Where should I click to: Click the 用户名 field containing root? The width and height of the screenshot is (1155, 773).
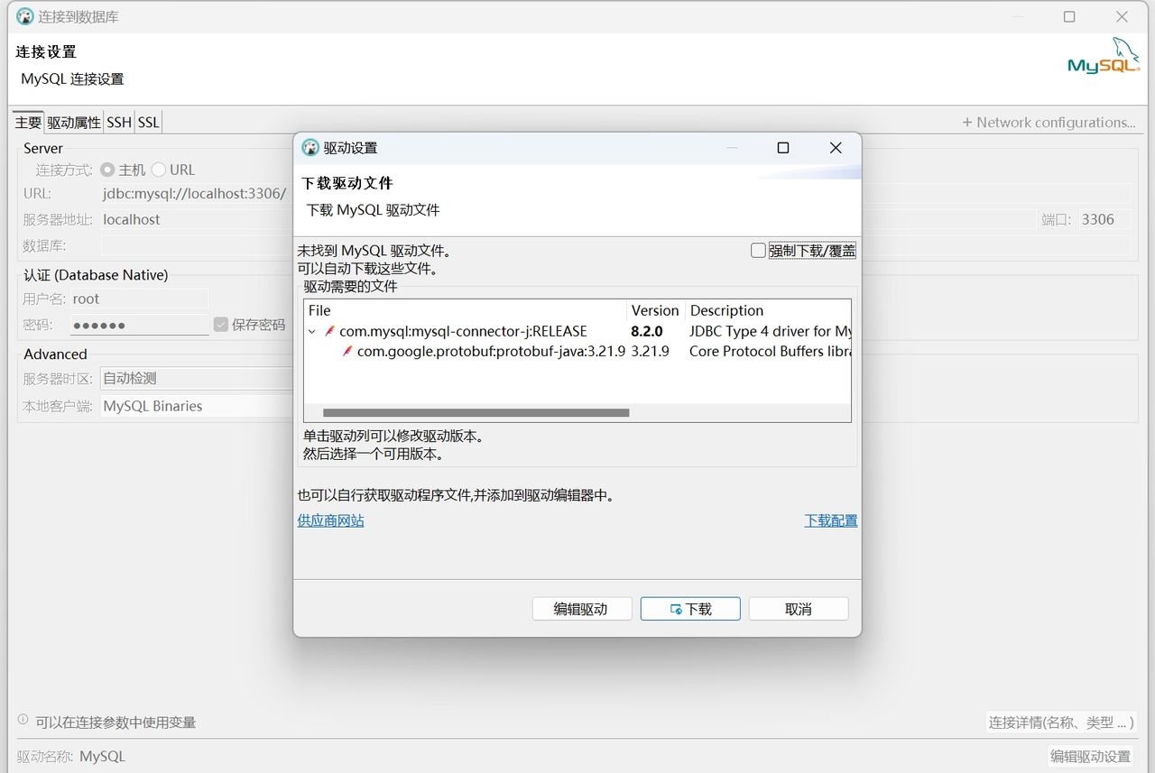pos(139,299)
